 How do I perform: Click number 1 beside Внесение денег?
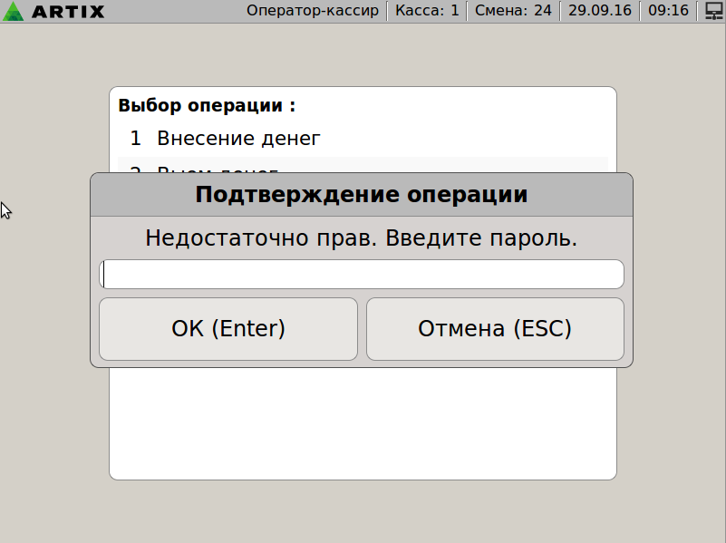pos(135,139)
